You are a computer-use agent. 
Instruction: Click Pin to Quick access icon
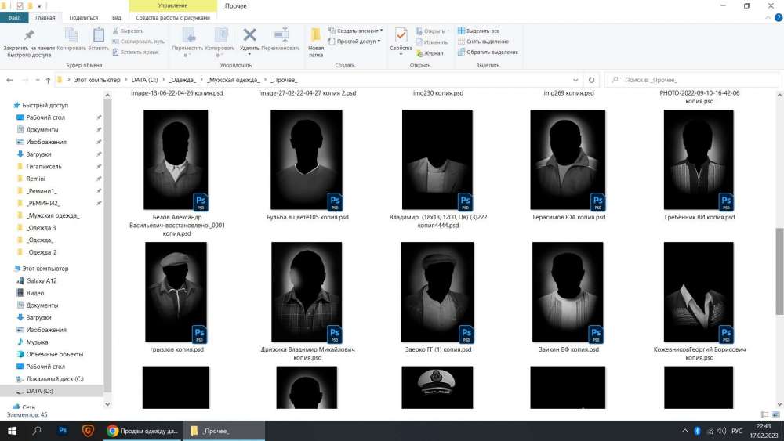click(28, 35)
